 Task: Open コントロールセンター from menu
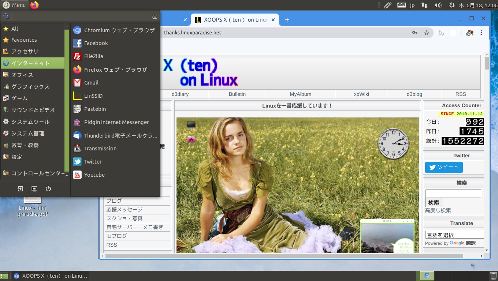pyautogui.click(x=33, y=173)
